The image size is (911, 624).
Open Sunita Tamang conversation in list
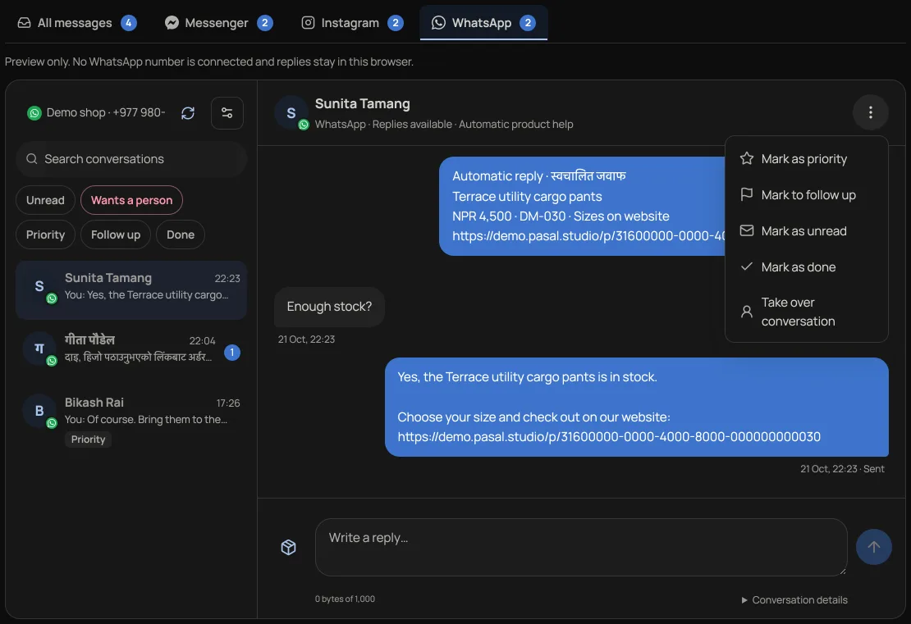click(x=131, y=290)
